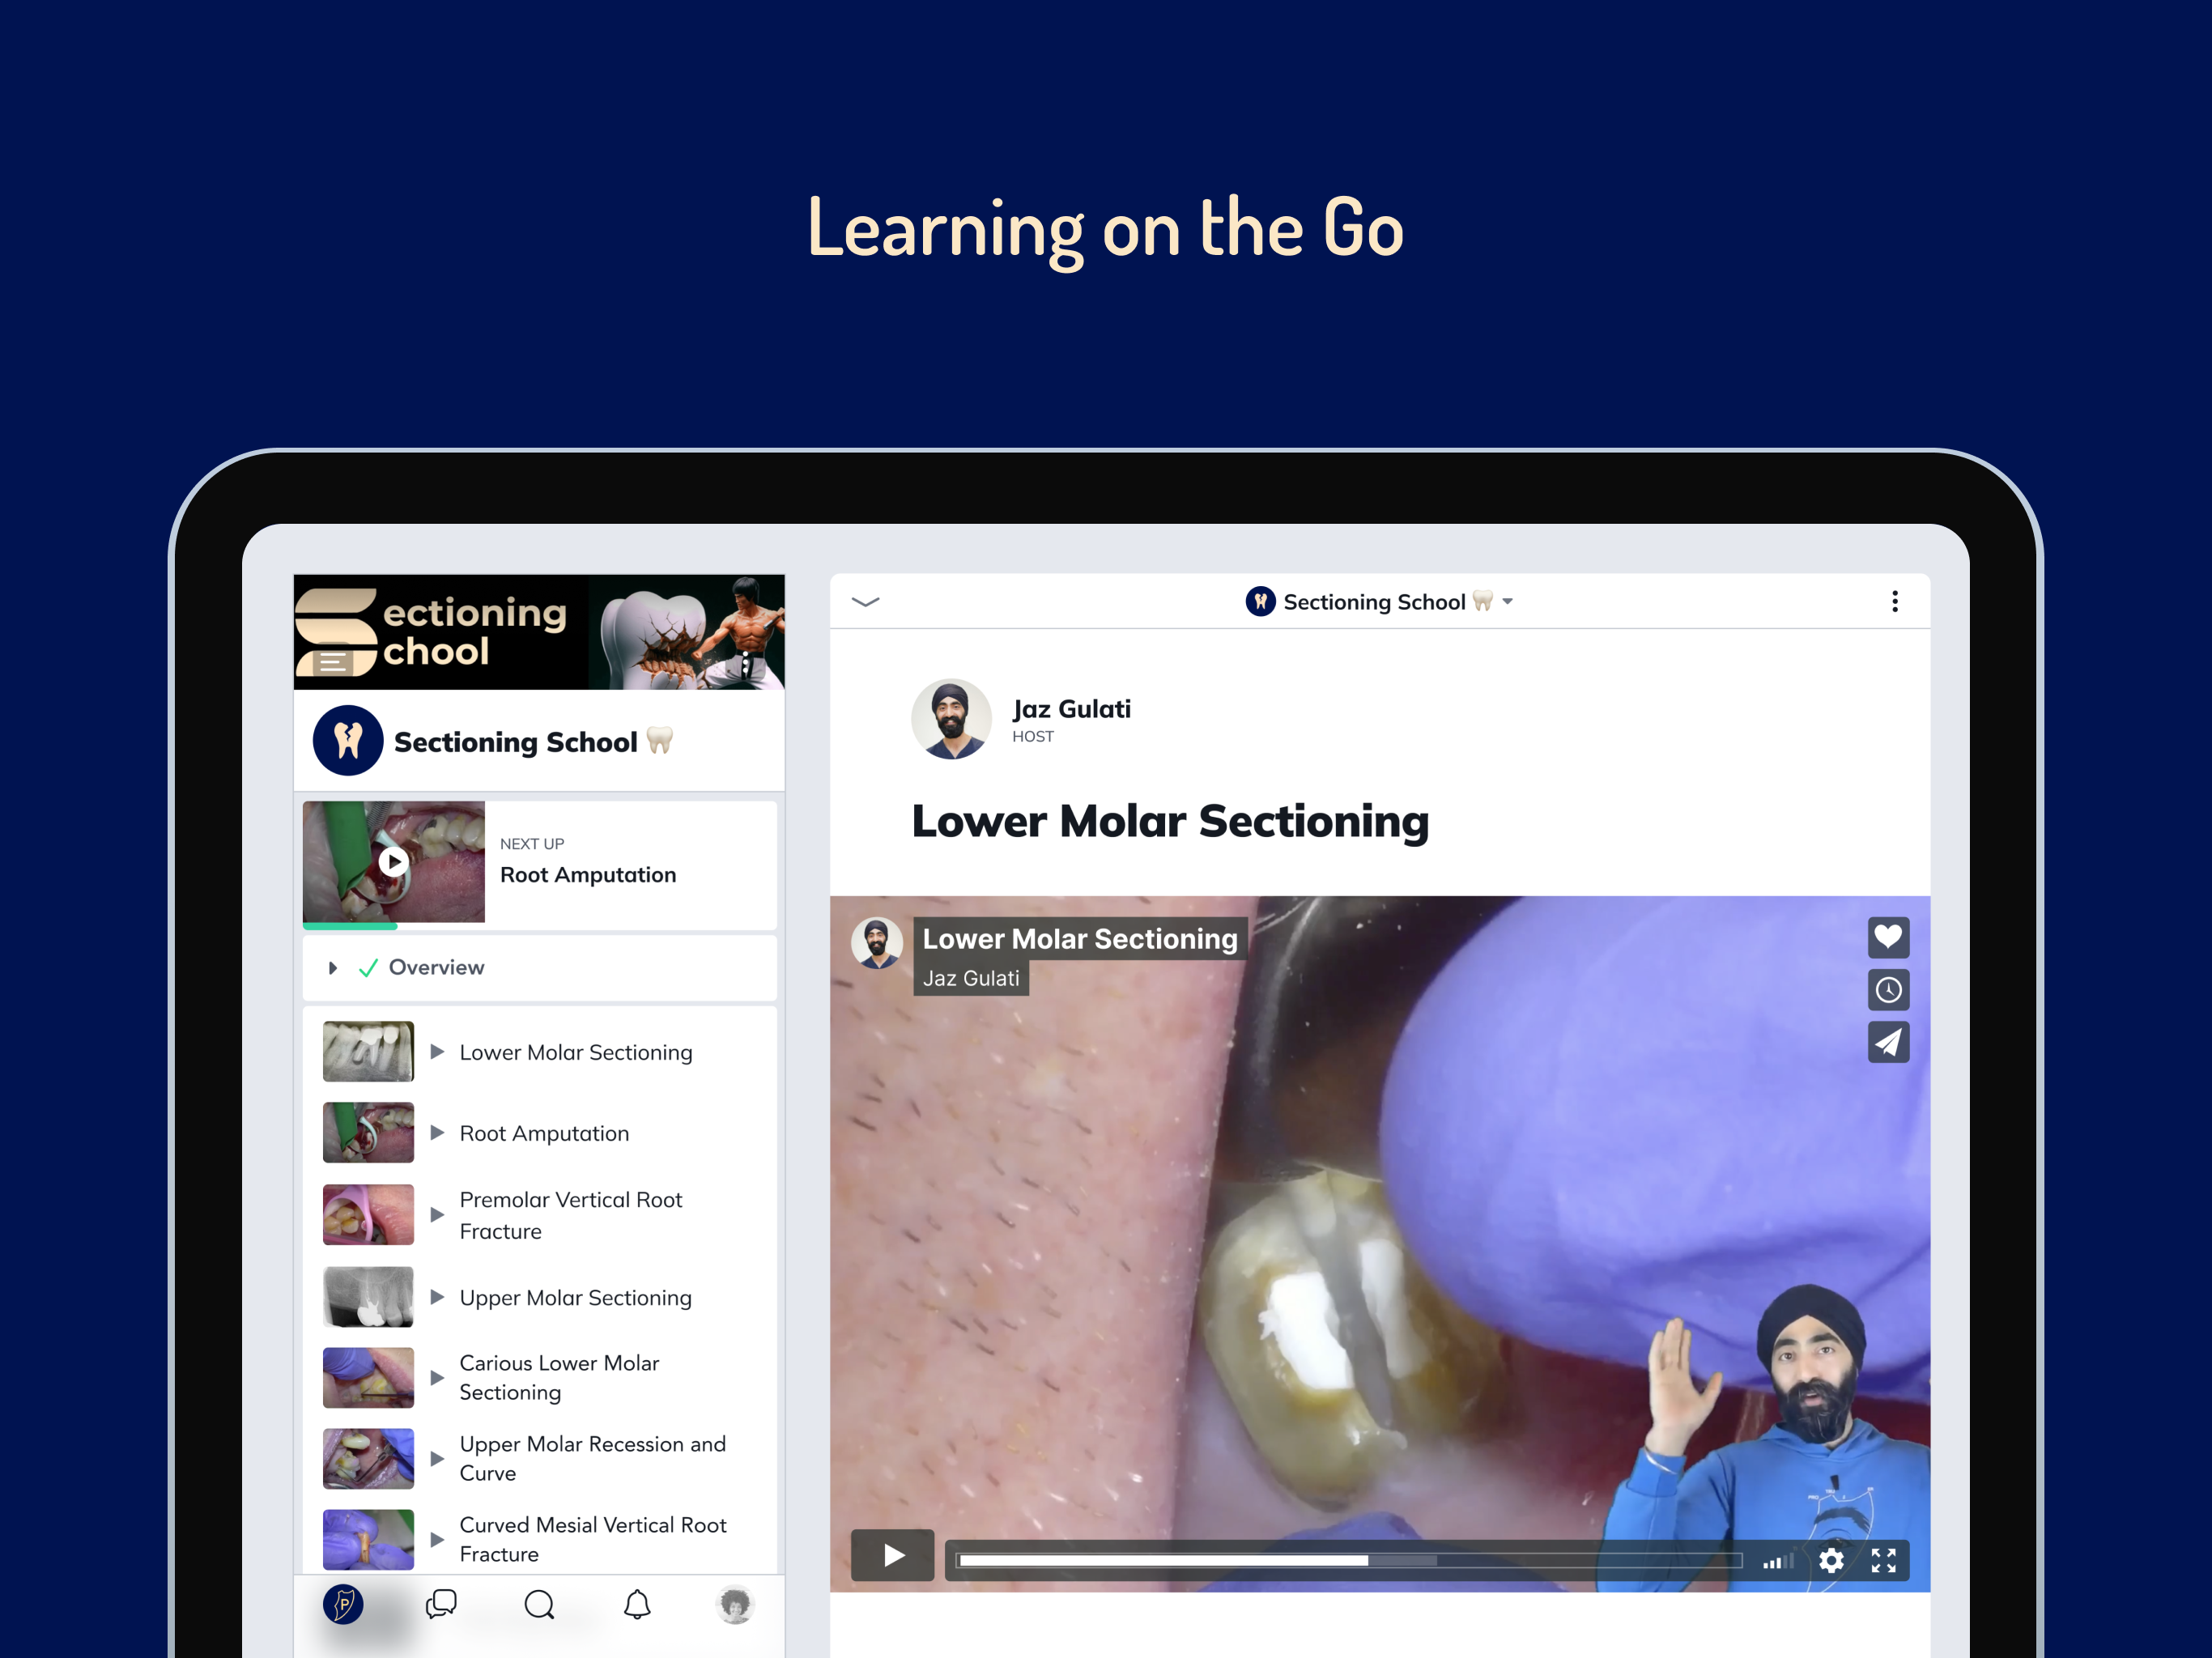
Task: Adjust the video volume bars
Action: tap(1777, 1560)
